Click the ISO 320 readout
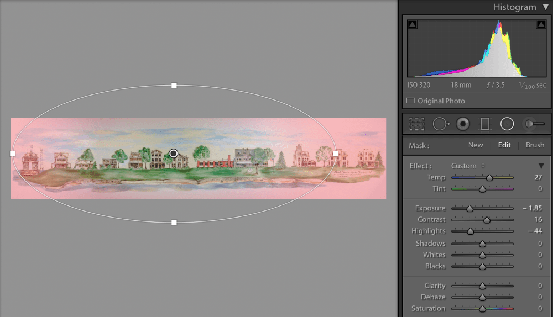Viewport: 553px width, 317px height. pos(419,85)
